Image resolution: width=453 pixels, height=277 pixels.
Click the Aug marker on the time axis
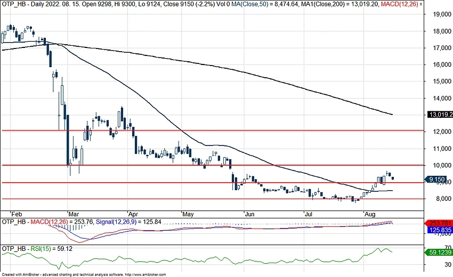click(370, 213)
